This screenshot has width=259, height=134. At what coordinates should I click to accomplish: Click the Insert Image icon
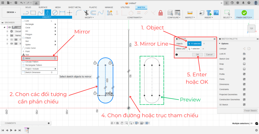[216, 12]
